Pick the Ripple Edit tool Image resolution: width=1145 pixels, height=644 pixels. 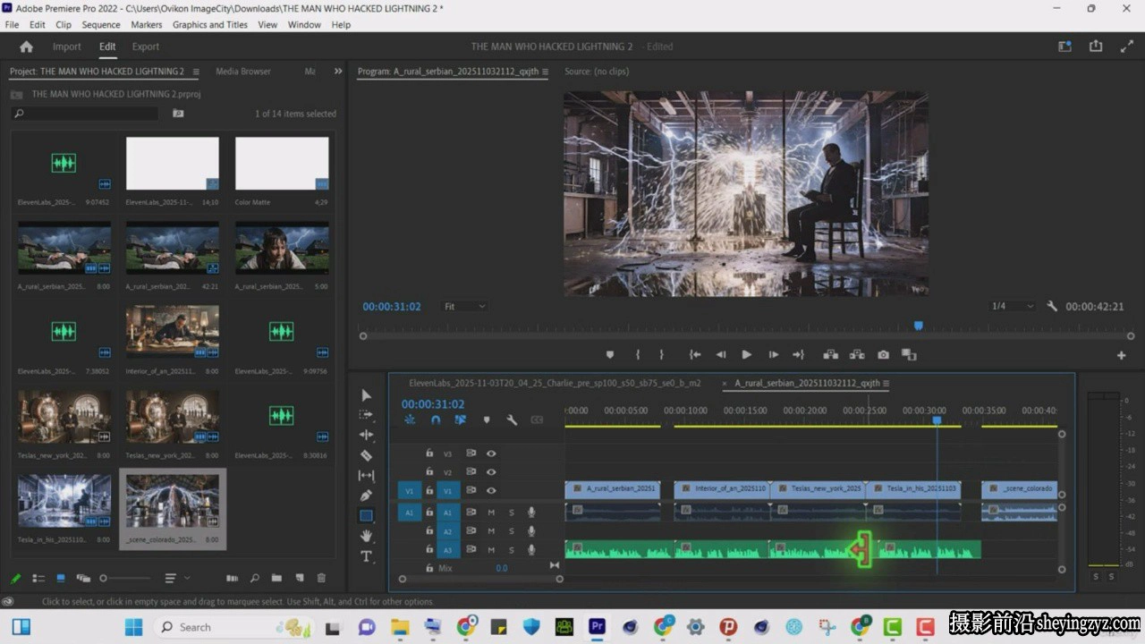tap(366, 435)
